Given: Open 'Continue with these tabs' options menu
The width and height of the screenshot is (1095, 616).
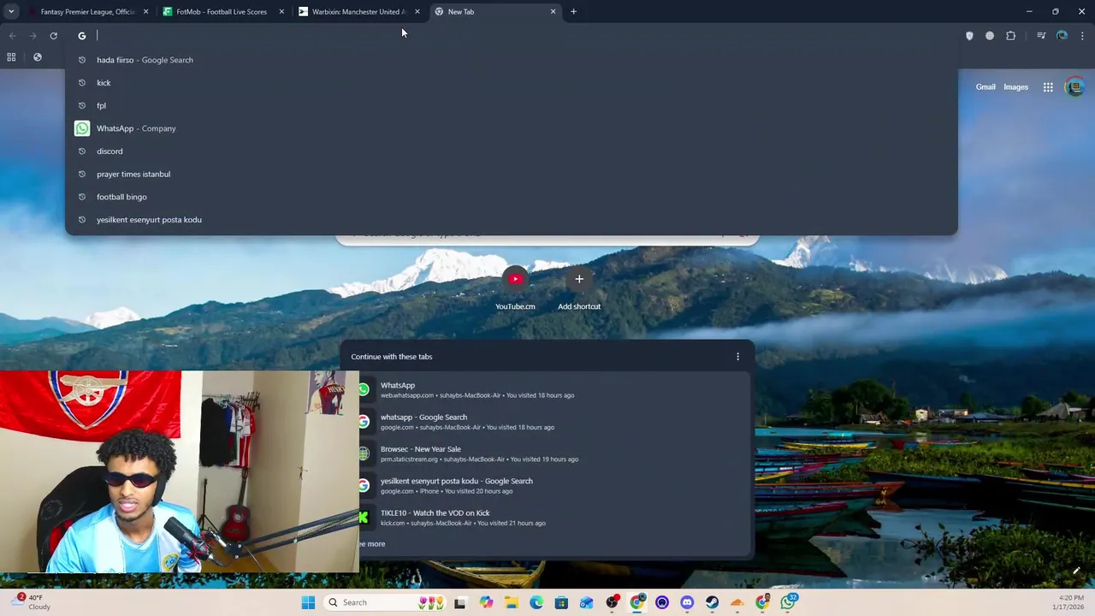Looking at the screenshot, I should tap(737, 357).
